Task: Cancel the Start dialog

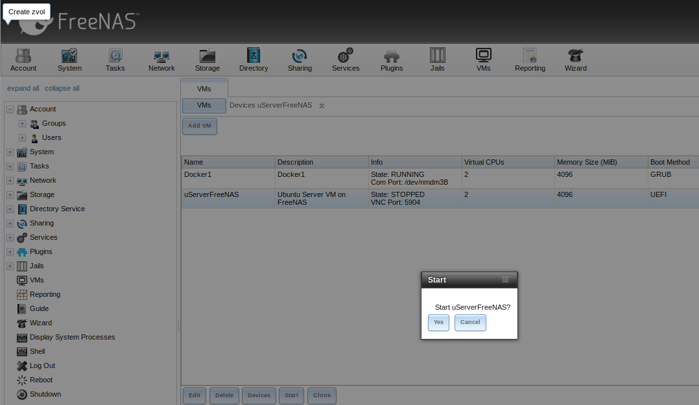Action: [470, 323]
